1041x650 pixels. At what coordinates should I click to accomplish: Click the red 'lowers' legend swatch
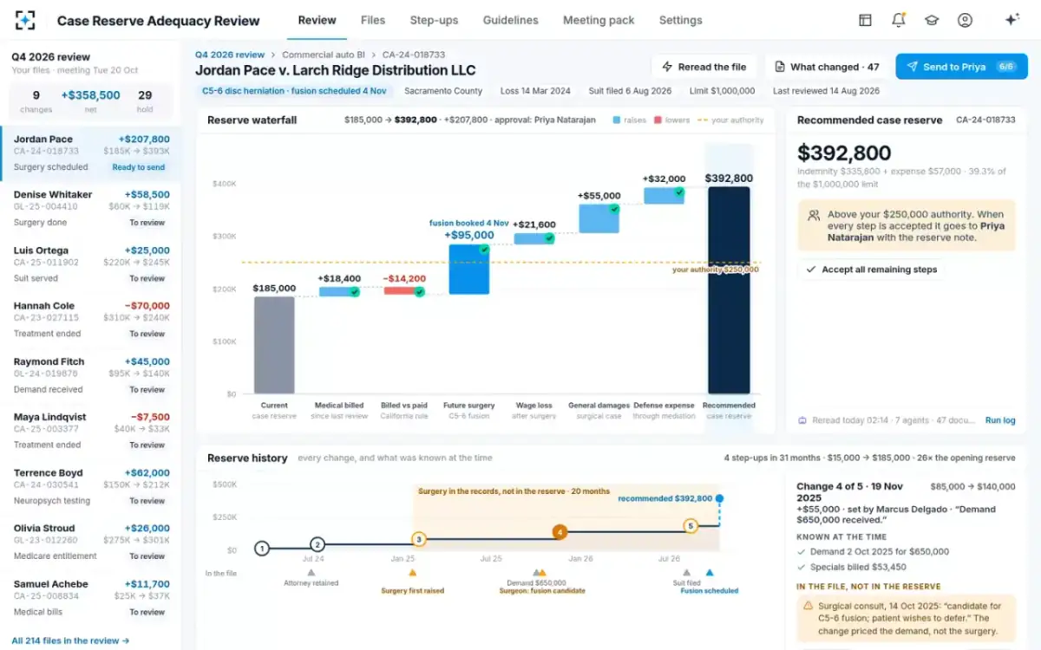[658, 120]
